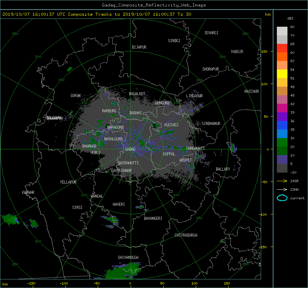Click the HAVERI city label
308x288 pixels.
(x=119, y=204)
